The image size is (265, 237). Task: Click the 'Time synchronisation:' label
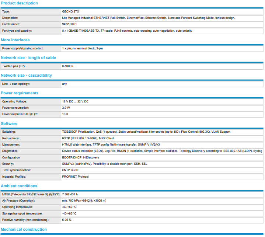coord(17,170)
